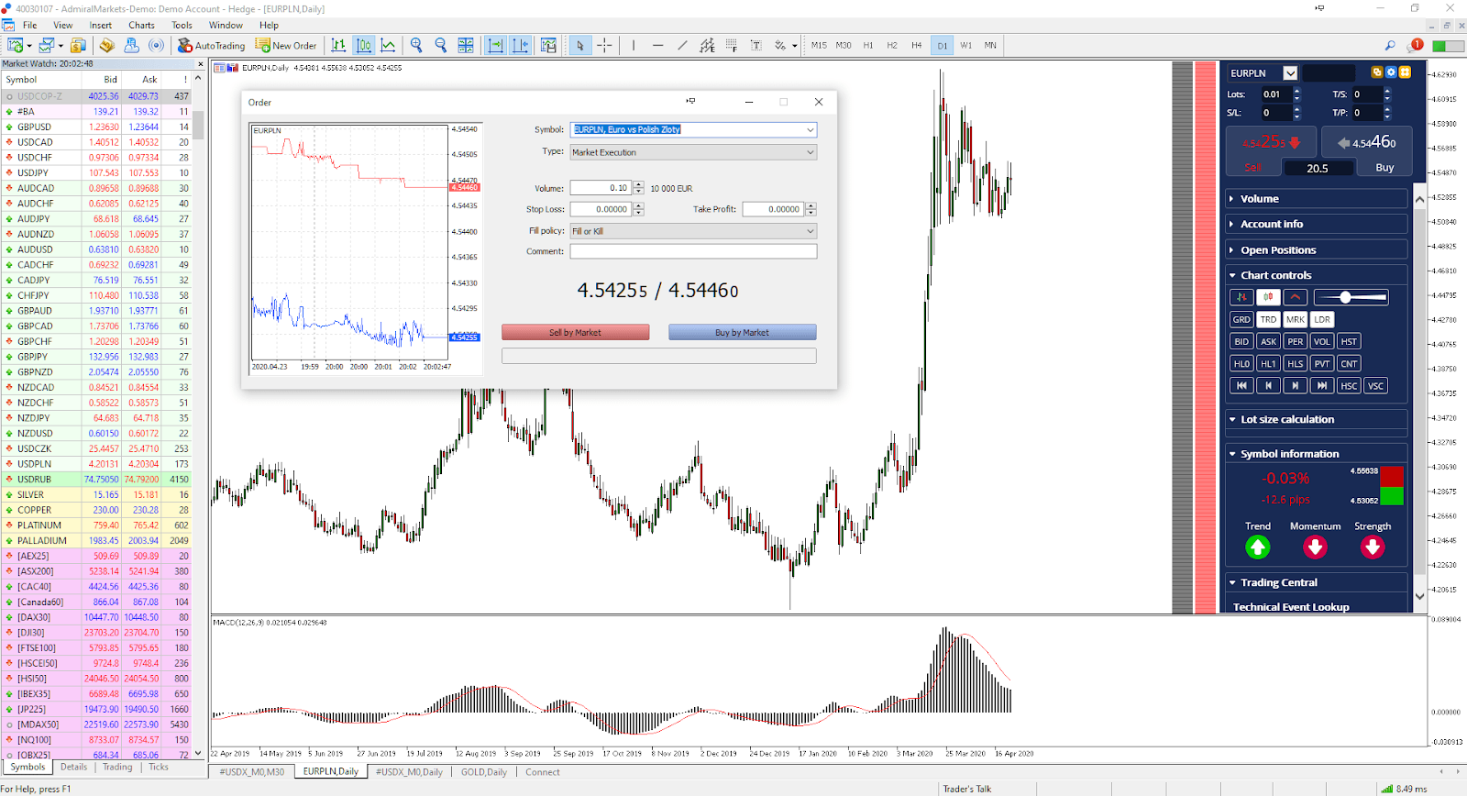Image resolution: width=1467 pixels, height=796 pixels.
Task: Toggle the MRK chart control button
Action: point(1295,319)
